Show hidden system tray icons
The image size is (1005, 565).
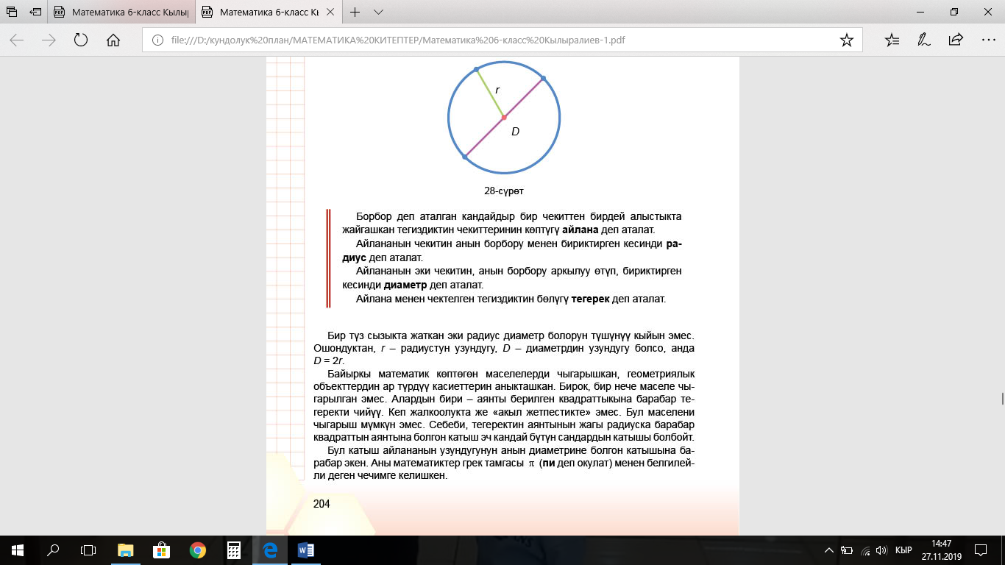coord(828,550)
